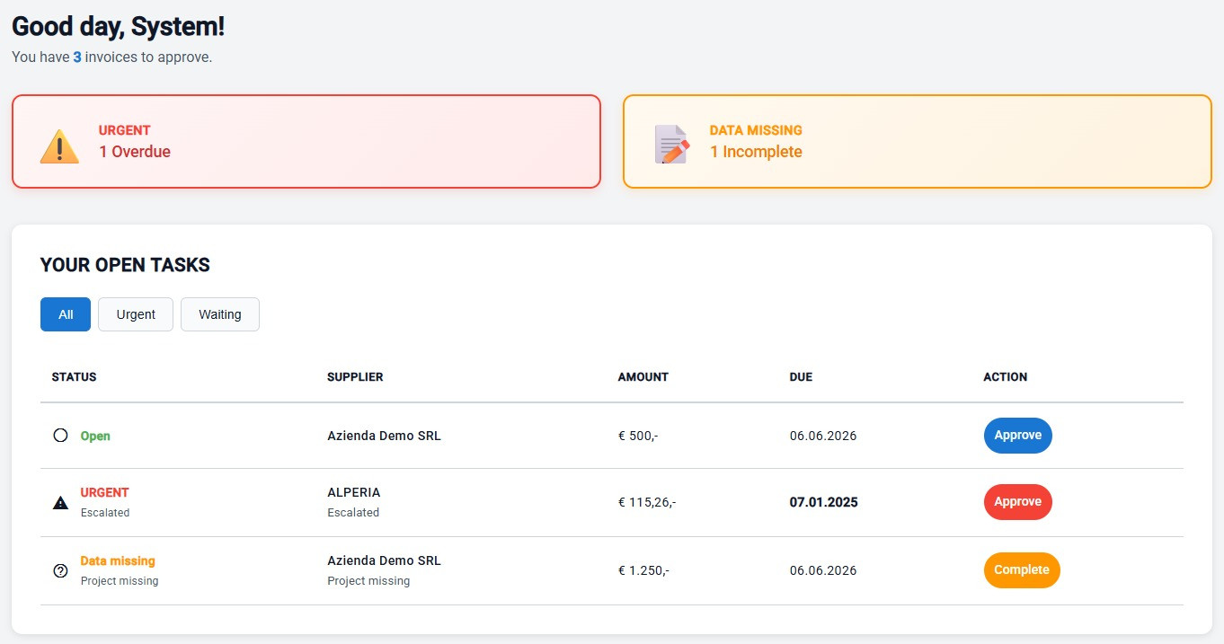Click the STATUS column header
Screen dimensions: 1224x644
click(74, 377)
